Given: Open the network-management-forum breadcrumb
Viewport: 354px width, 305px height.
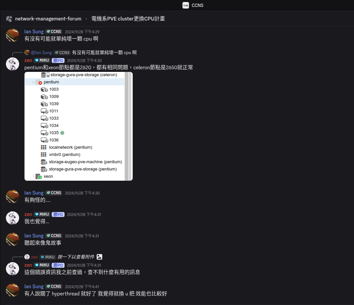Looking at the screenshot, I should click(x=48, y=19).
